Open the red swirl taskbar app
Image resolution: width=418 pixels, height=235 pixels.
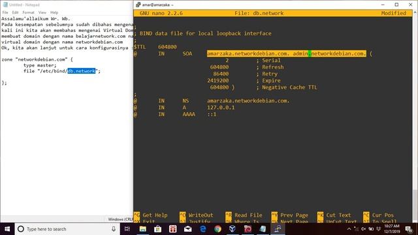[248, 229]
